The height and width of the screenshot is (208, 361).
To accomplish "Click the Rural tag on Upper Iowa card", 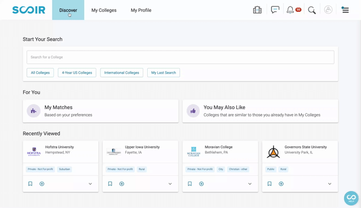I will (142, 169).
